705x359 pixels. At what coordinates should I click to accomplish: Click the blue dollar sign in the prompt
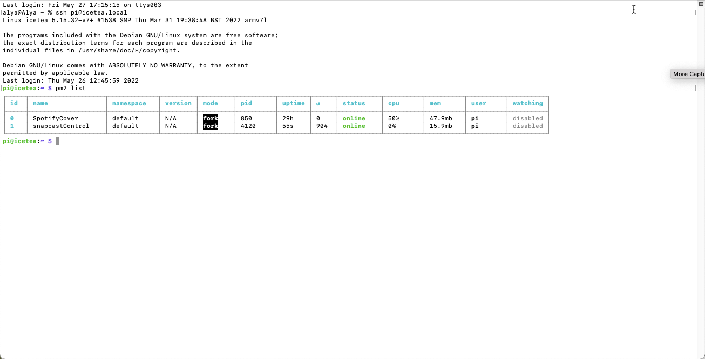[49, 141]
